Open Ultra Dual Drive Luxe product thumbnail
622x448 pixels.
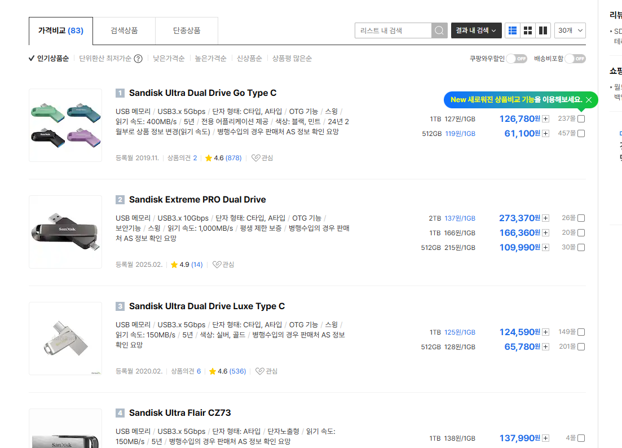tap(65, 339)
